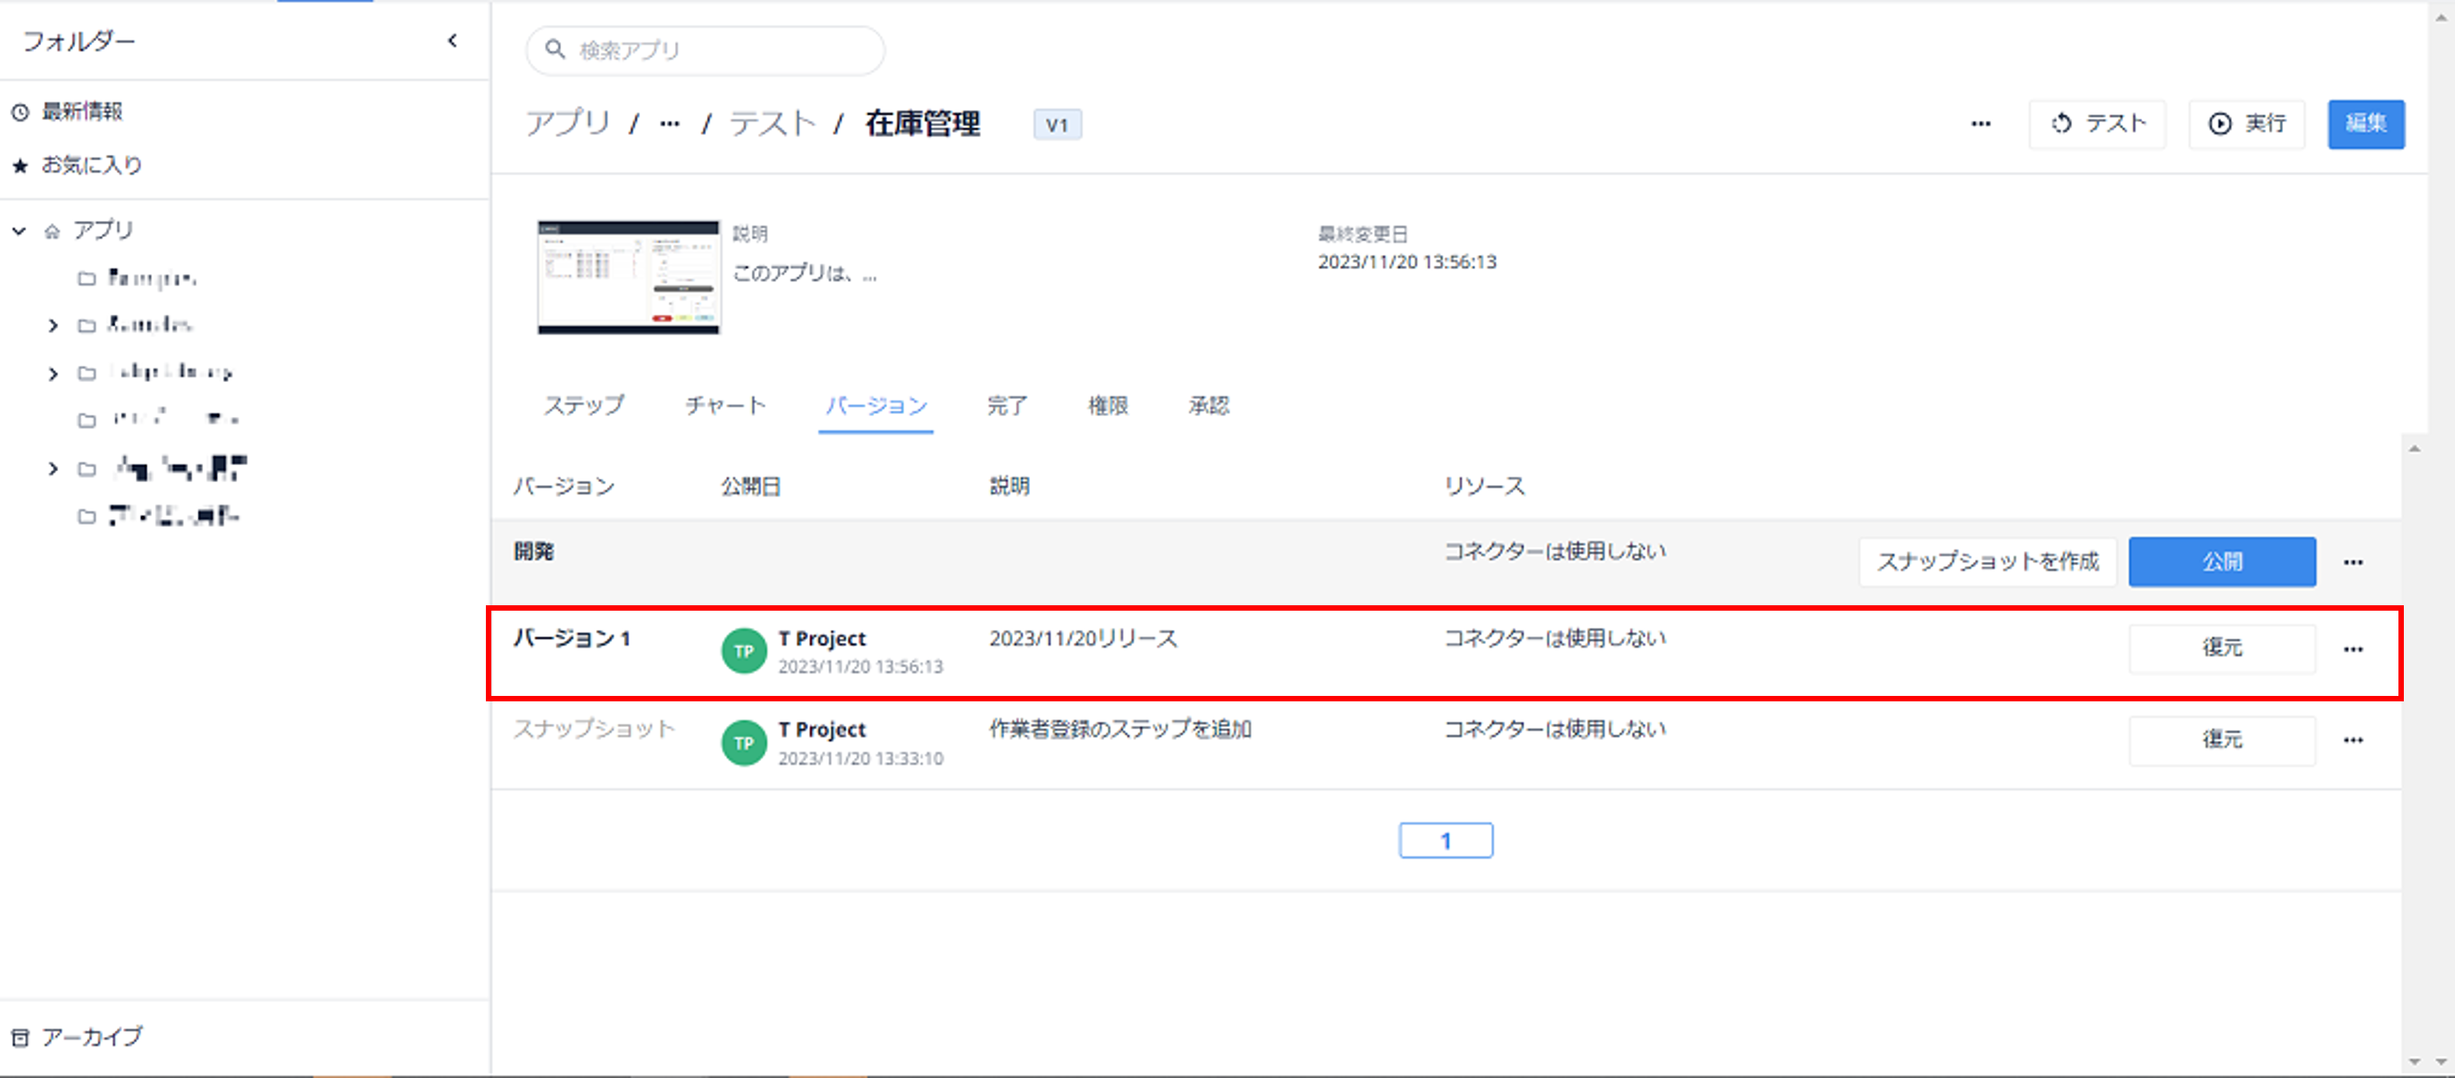Click the search magnifier icon
Image resolution: width=2455 pixels, height=1078 pixels.
(x=555, y=49)
